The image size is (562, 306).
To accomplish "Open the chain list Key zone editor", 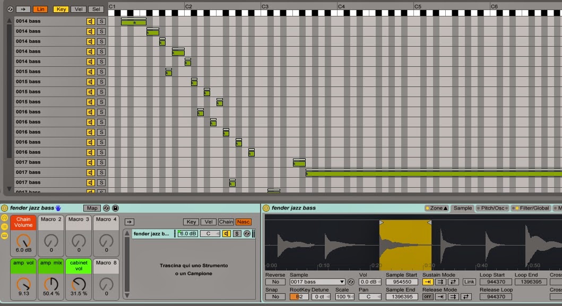I will (191, 222).
